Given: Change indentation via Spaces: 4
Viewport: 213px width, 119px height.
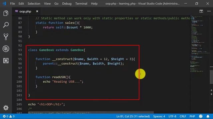Looking at the screenshot, I should tap(159, 116).
